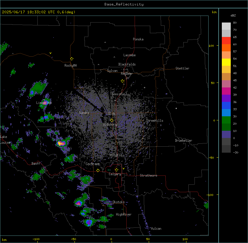Select the yellow V marker northwest of RockyMH

tap(50, 53)
